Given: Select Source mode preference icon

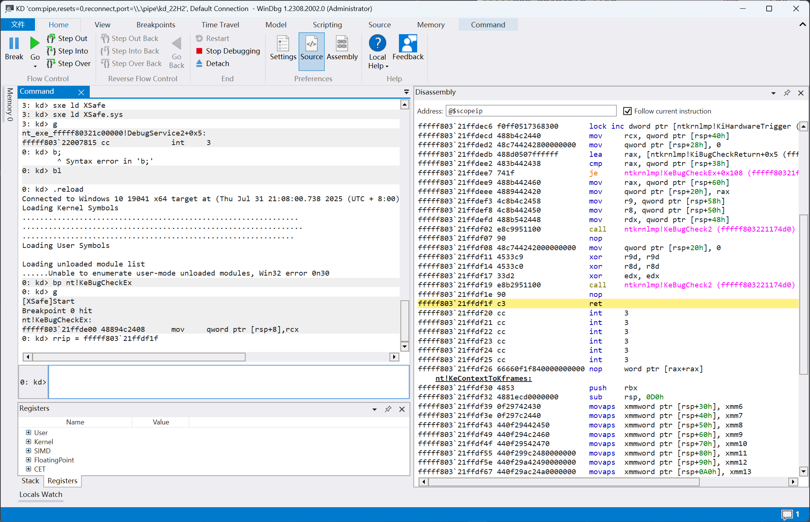Looking at the screenshot, I should [x=311, y=43].
